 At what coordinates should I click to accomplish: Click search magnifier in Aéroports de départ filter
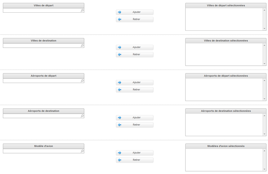tap(82, 81)
